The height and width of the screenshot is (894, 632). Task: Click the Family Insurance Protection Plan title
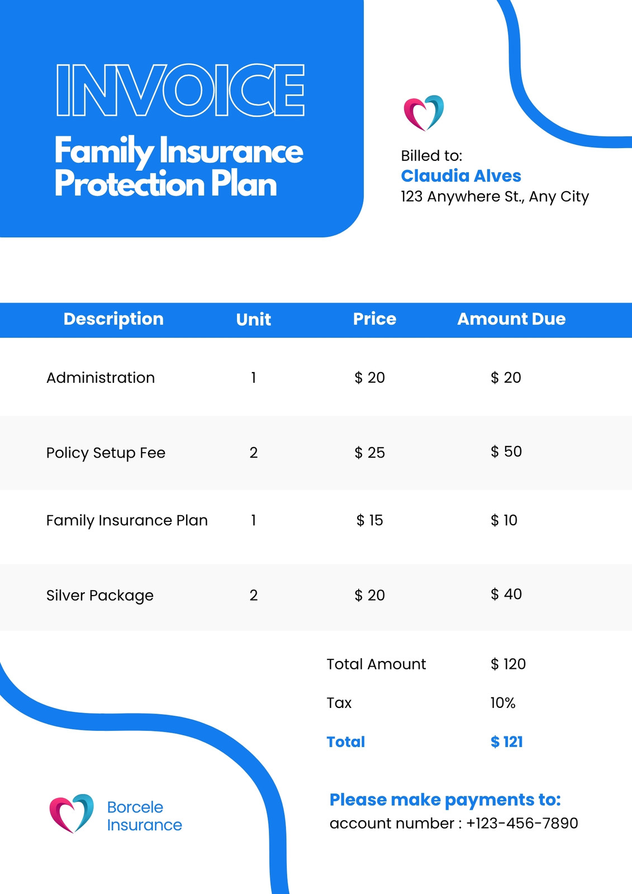point(179,167)
